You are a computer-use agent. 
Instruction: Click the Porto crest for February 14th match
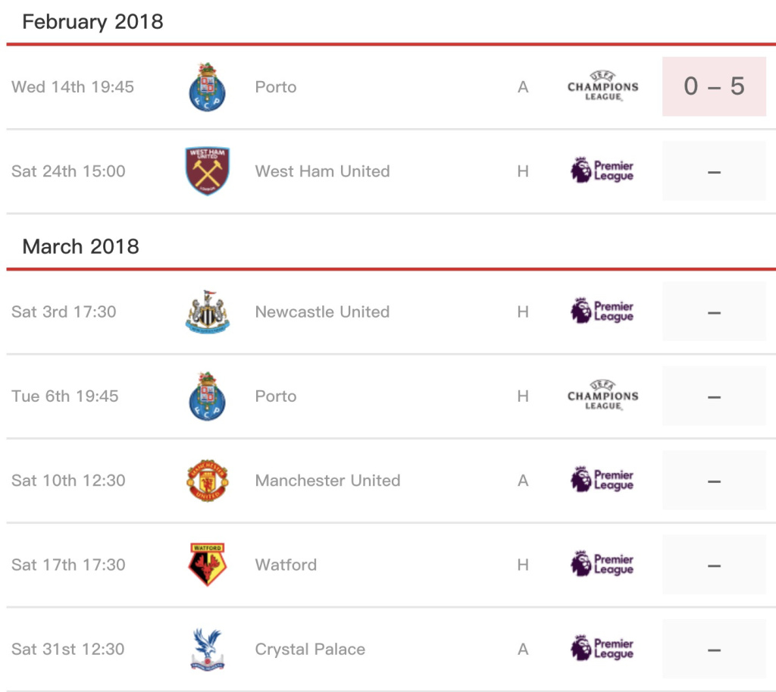[207, 87]
